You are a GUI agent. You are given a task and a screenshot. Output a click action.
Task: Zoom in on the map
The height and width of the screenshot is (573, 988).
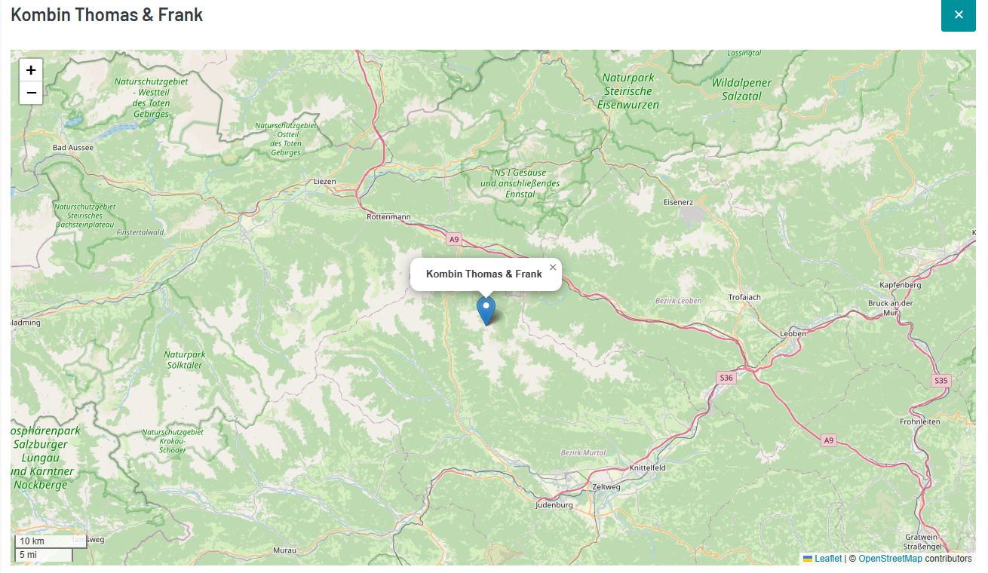point(31,70)
